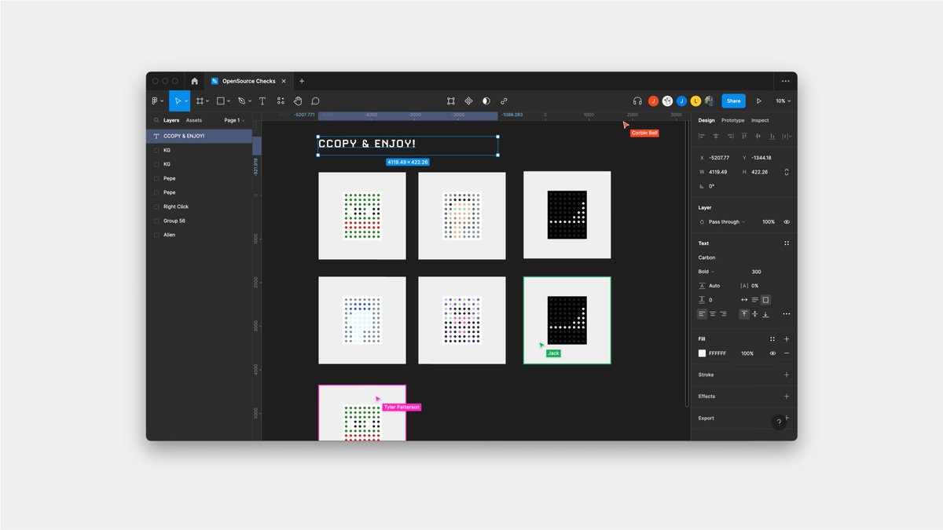Click the Align left icon
Image resolution: width=943 pixels, height=530 pixels.
pyautogui.click(x=702, y=136)
